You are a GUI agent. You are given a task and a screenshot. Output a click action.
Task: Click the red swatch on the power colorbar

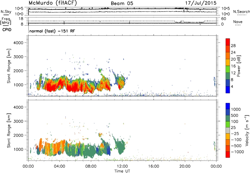tap(228, 42)
